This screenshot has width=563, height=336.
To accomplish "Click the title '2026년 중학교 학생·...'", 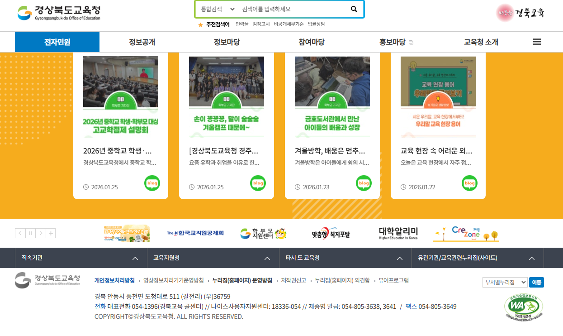I will [x=118, y=151].
